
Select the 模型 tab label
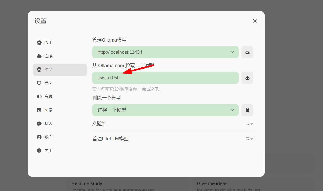point(48,70)
